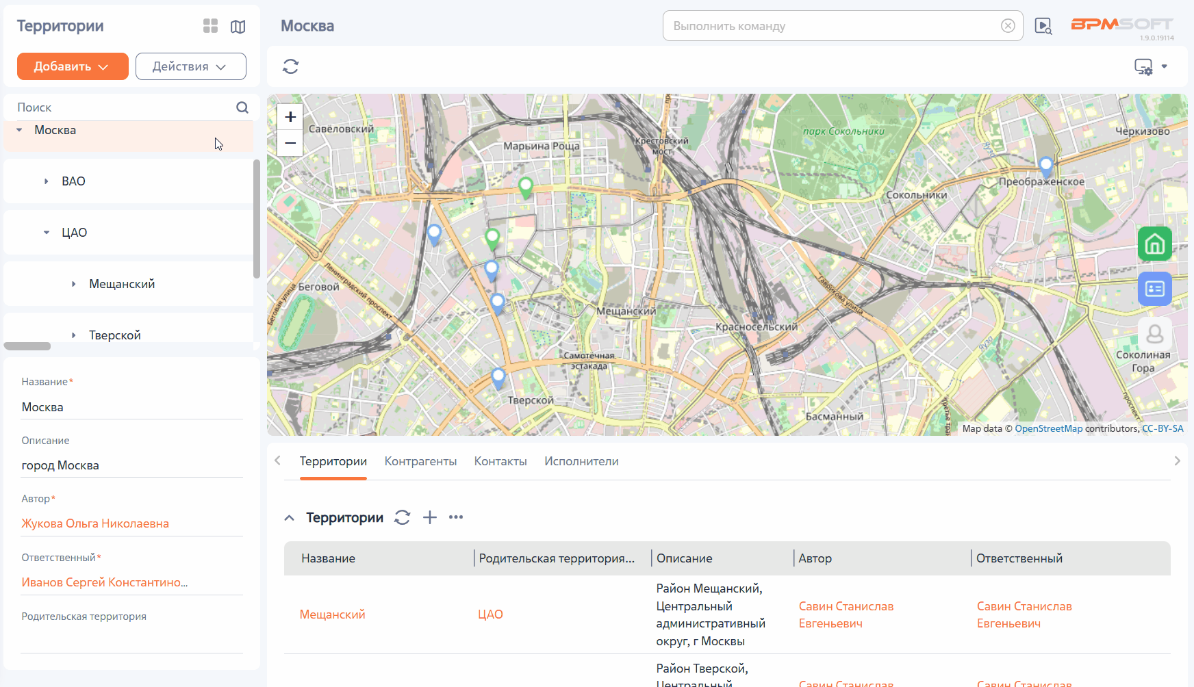Click the refresh icon above the map
Screen dimensions: 1194x687
pos(291,66)
